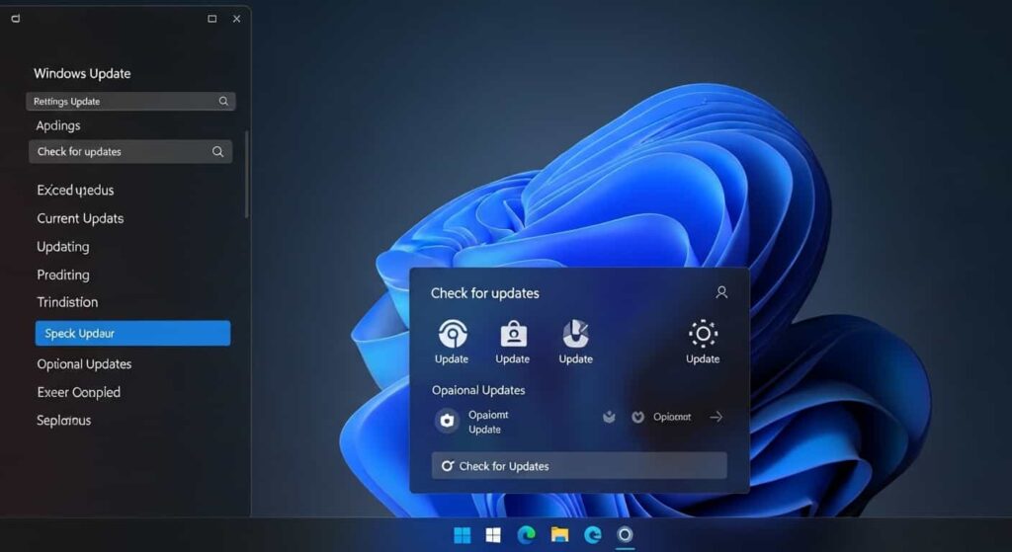Click the camera icon beside Opaiomt Update
1012x552 pixels.
[x=447, y=421]
